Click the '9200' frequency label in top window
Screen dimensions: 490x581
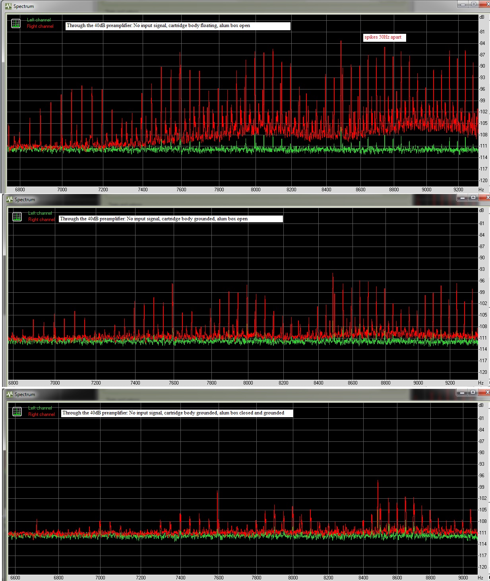(x=458, y=190)
